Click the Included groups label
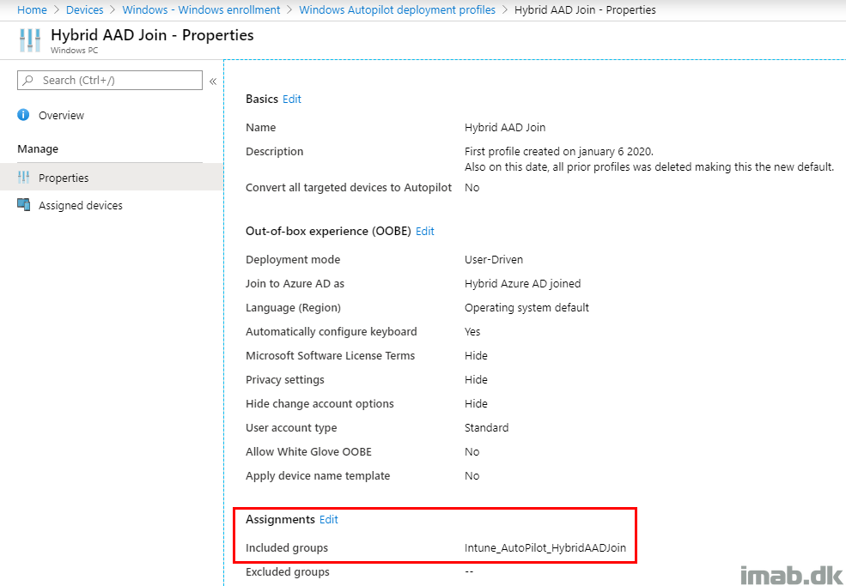This screenshot has height=586, width=846. click(287, 548)
